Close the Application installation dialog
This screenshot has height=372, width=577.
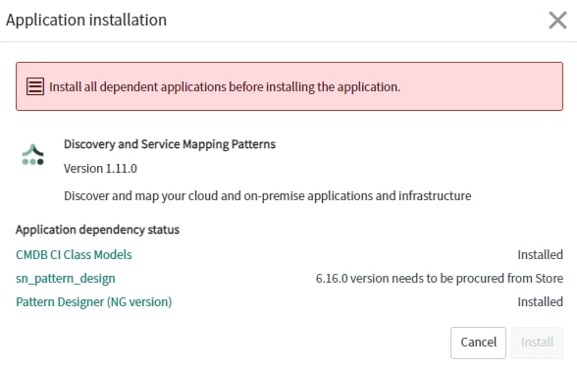tap(557, 20)
